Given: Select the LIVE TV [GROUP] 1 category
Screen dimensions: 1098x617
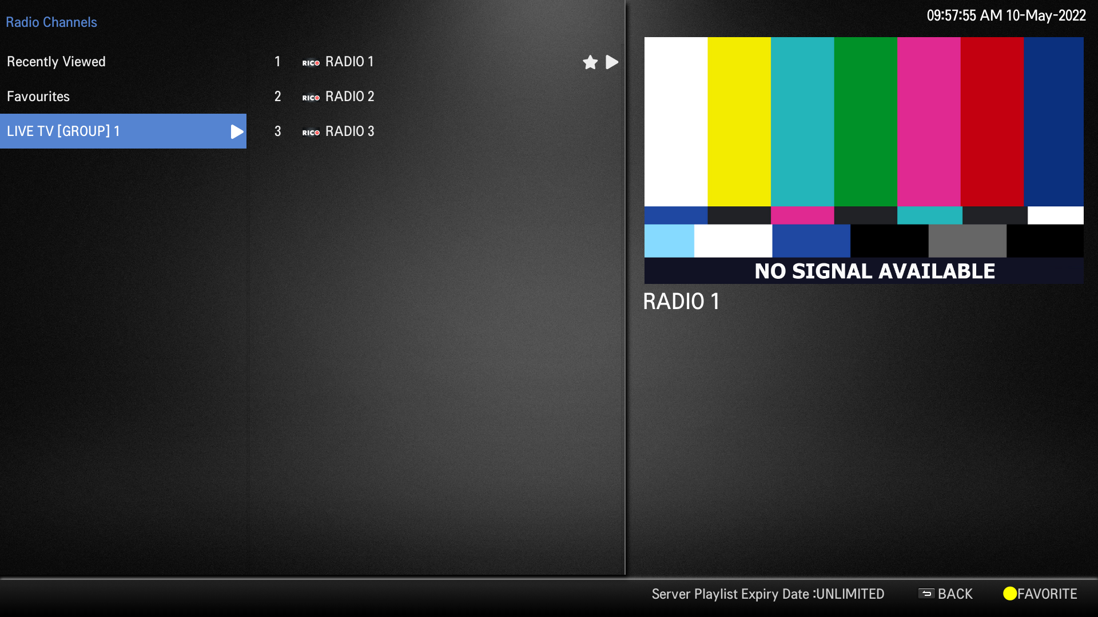Looking at the screenshot, I should [63, 131].
